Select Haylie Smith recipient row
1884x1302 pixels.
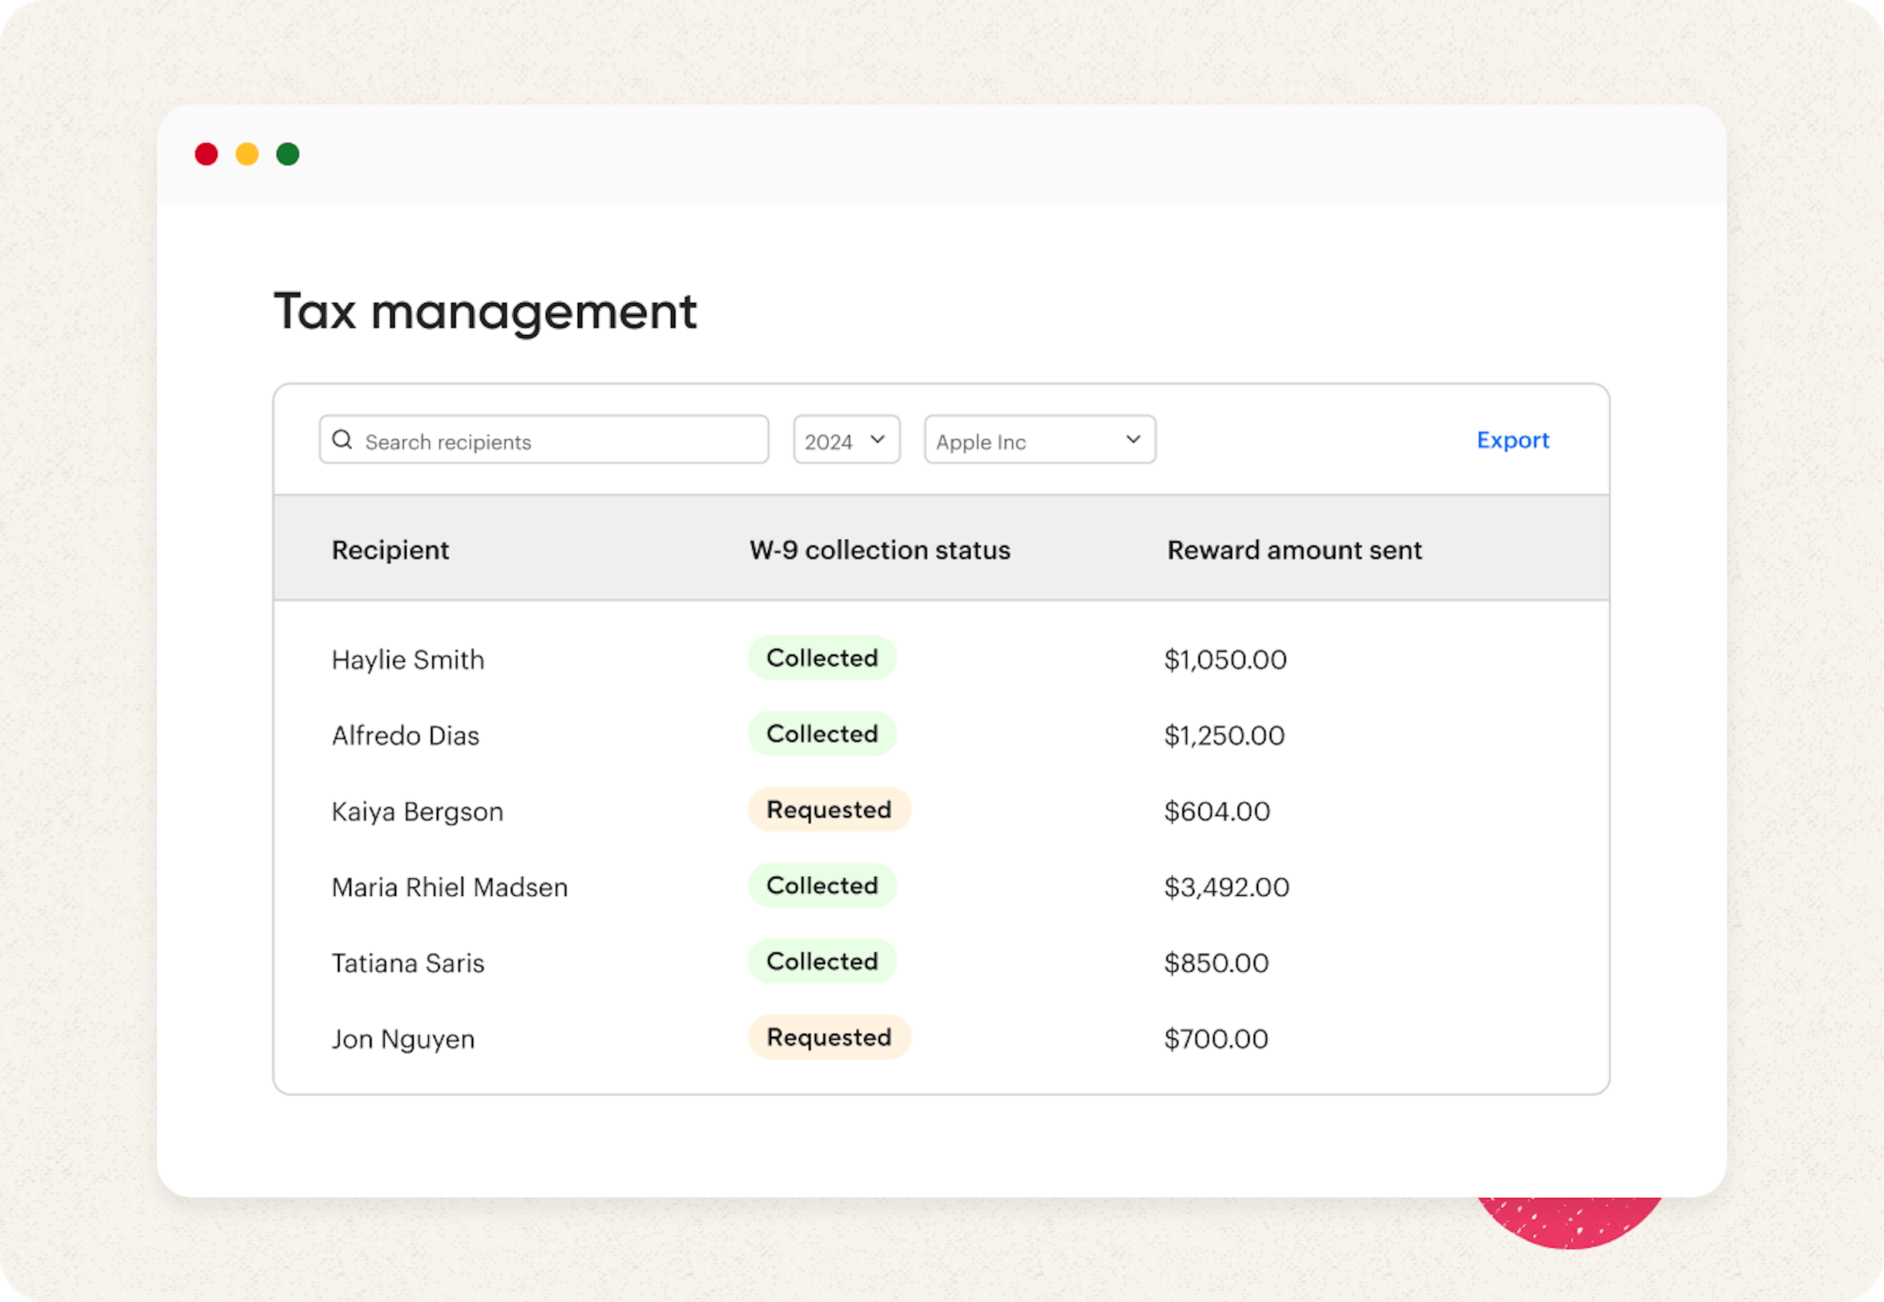408,660
